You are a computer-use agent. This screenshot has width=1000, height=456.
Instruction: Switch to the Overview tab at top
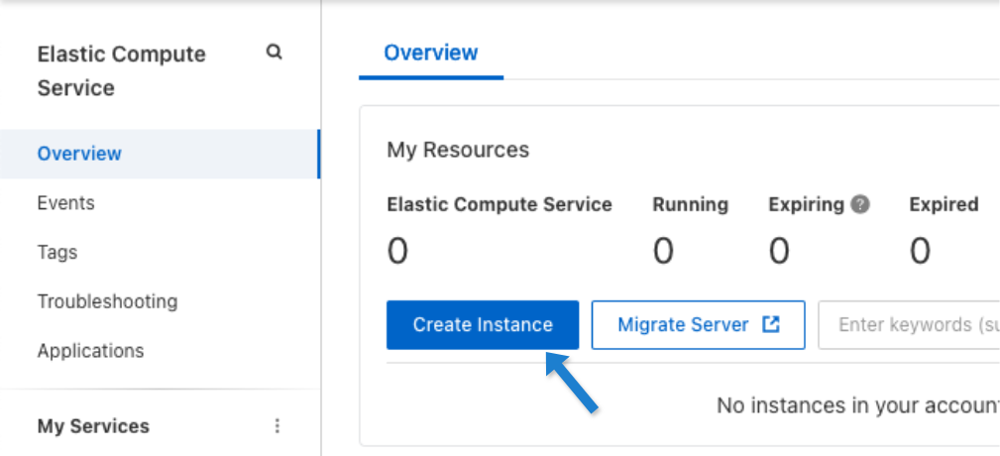coord(431,53)
